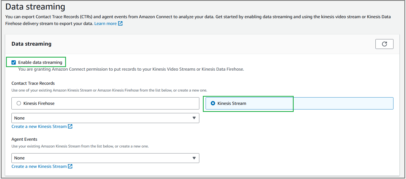Click the Agent Events label
The image size is (406, 179).
pos(24,139)
